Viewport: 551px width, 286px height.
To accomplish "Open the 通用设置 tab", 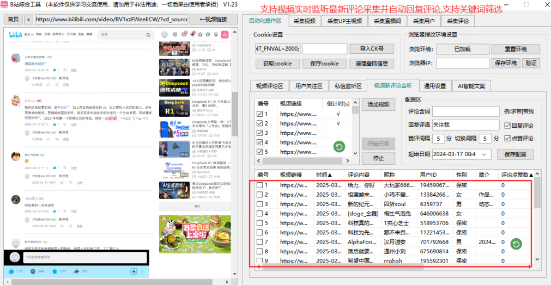I will point(435,86).
